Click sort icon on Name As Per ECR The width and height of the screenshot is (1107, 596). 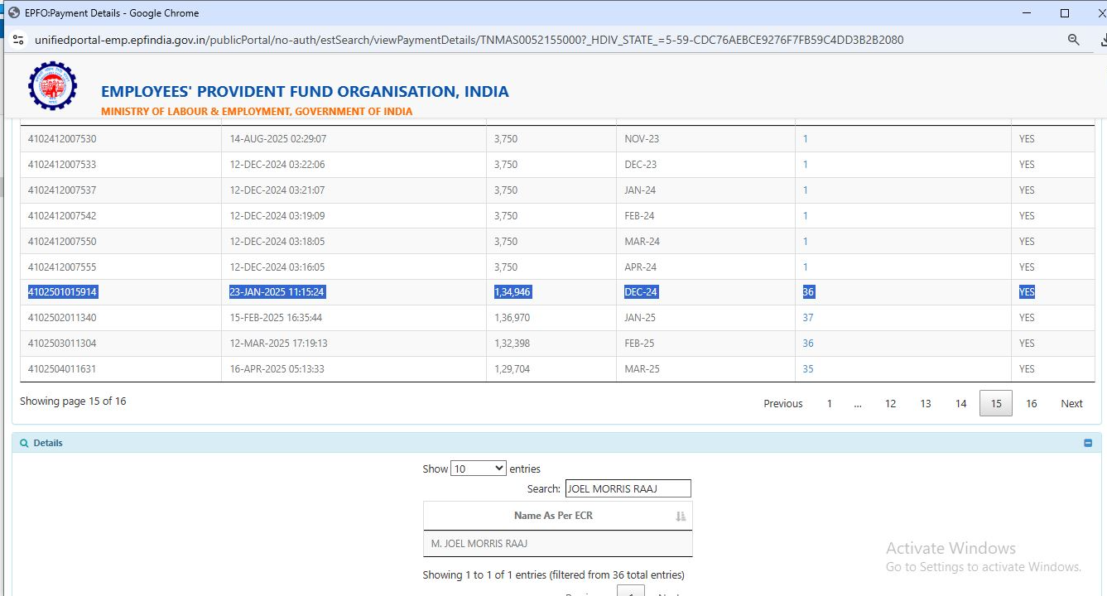click(681, 516)
